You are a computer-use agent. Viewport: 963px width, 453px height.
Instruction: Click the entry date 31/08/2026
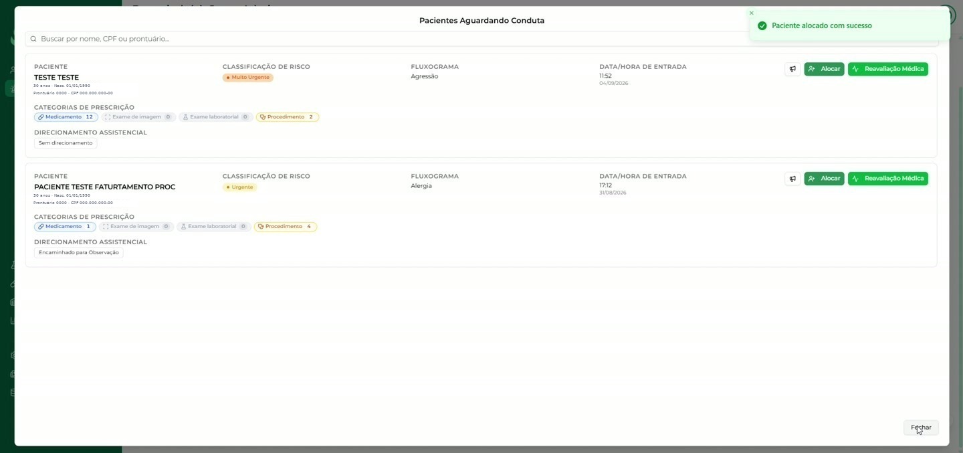pyautogui.click(x=613, y=193)
